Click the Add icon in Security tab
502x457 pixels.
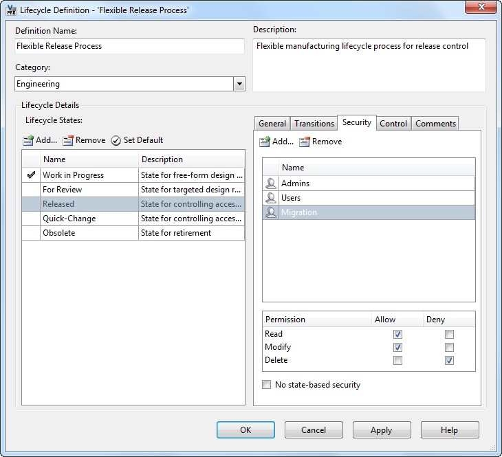click(265, 142)
